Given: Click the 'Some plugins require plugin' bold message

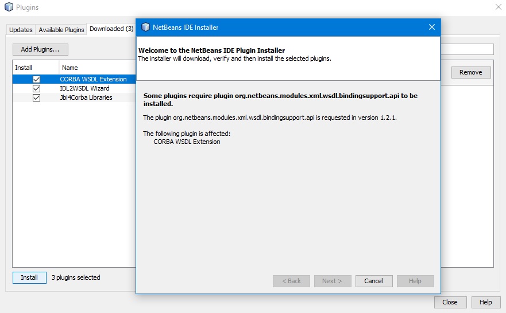Looking at the screenshot, I should tap(280, 100).
